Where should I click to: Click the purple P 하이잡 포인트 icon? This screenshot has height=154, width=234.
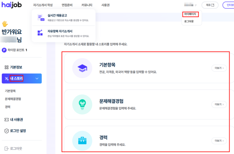4,50
